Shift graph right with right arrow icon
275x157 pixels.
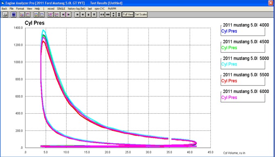pos(83,15)
